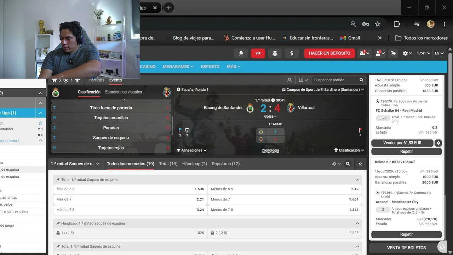The image size is (453, 255).
Task: Expand the Campos de Sport venue dropdown
Action: click(323, 90)
